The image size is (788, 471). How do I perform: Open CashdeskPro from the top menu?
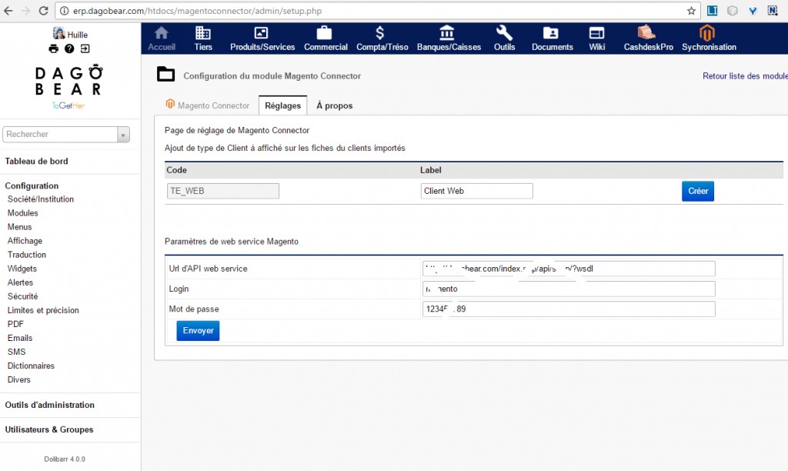pyautogui.click(x=648, y=38)
